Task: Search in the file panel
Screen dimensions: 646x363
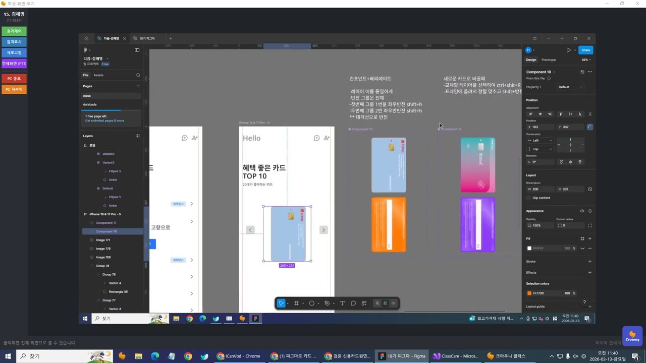Action: pos(138,75)
